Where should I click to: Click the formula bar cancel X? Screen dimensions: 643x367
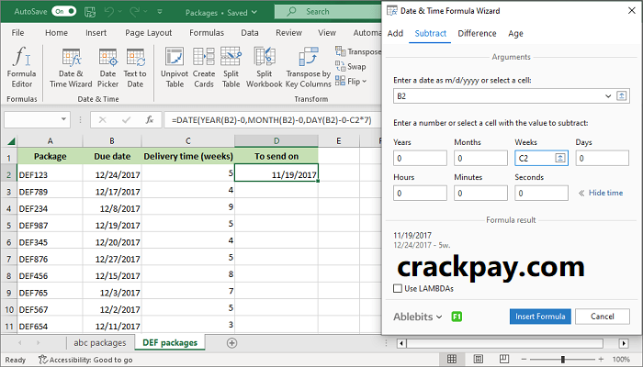point(103,119)
